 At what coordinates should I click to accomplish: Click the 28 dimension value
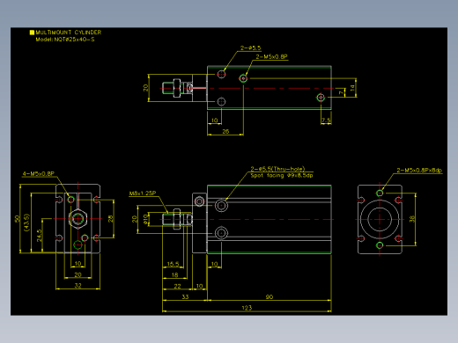click(110, 219)
